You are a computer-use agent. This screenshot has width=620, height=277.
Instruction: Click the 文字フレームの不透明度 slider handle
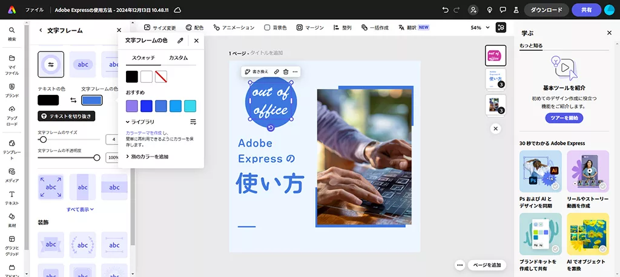(x=96, y=158)
